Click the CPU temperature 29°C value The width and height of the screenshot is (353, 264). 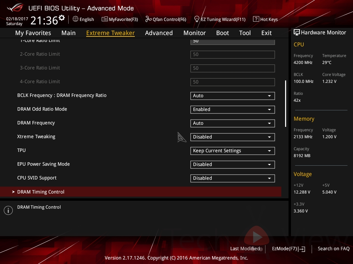(x=327, y=63)
